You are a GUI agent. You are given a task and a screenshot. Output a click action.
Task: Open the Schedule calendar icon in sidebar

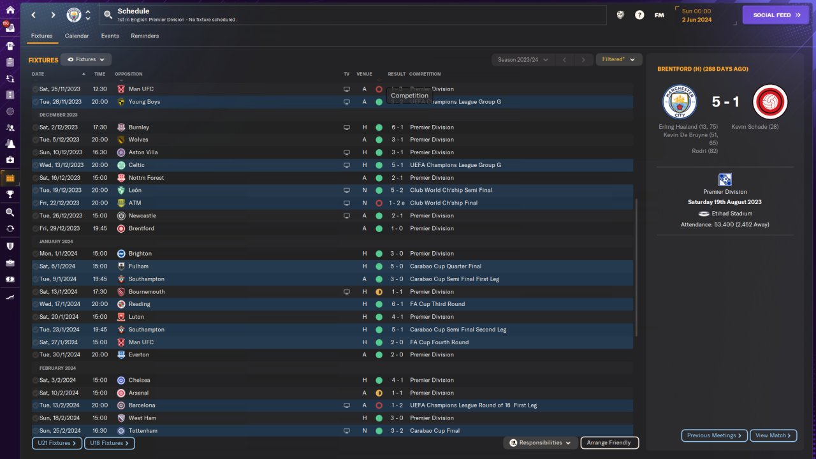click(10, 177)
